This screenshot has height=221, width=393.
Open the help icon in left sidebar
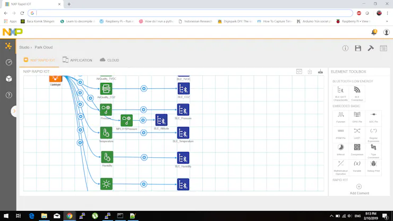click(x=8, y=95)
